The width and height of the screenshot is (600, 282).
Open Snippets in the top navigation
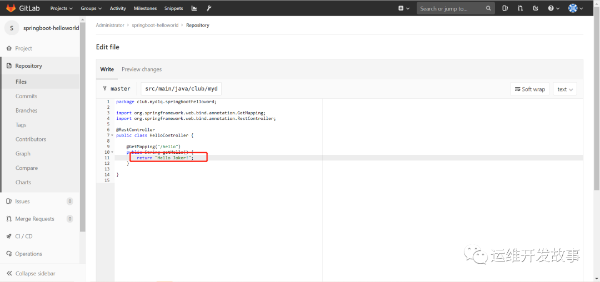click(x=174, y=8)
